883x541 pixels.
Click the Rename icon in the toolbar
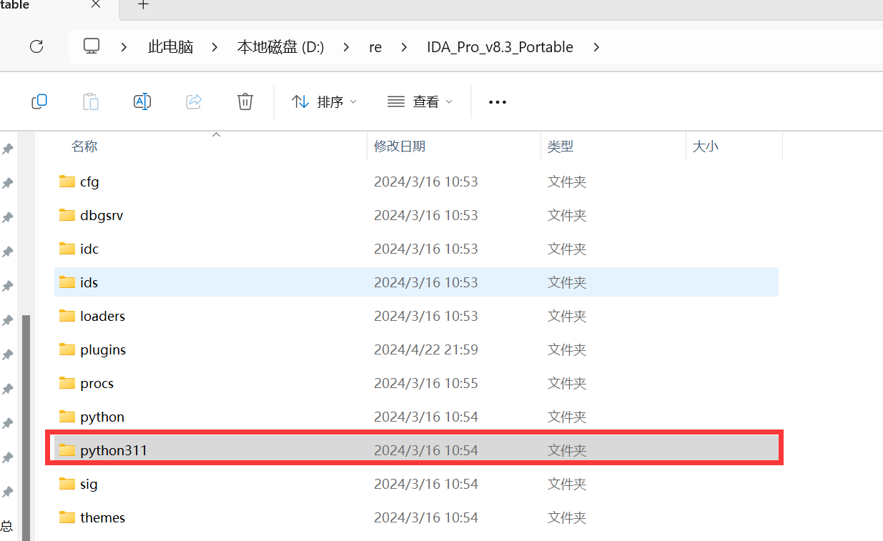[142, 101]
